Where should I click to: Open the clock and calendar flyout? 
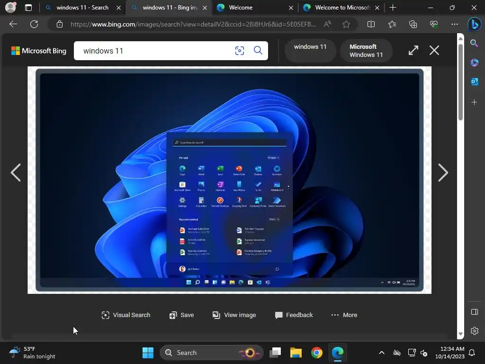click(x=450, y=353)
